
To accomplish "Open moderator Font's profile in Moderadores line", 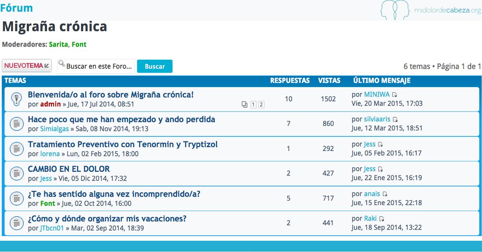I will [79, 45].
